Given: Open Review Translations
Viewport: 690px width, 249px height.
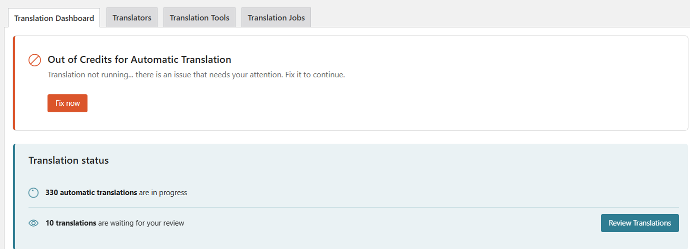Looking at the screenshot, I should 640,223.
